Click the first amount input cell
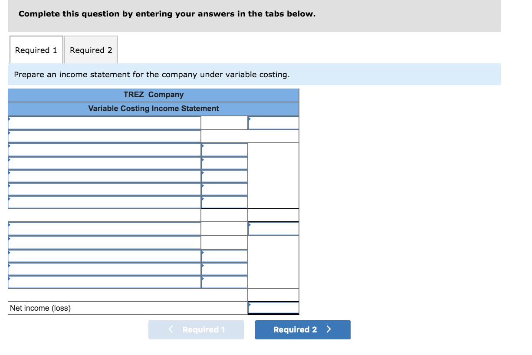This screenshot has width=532, height=355. click(224, 122)
